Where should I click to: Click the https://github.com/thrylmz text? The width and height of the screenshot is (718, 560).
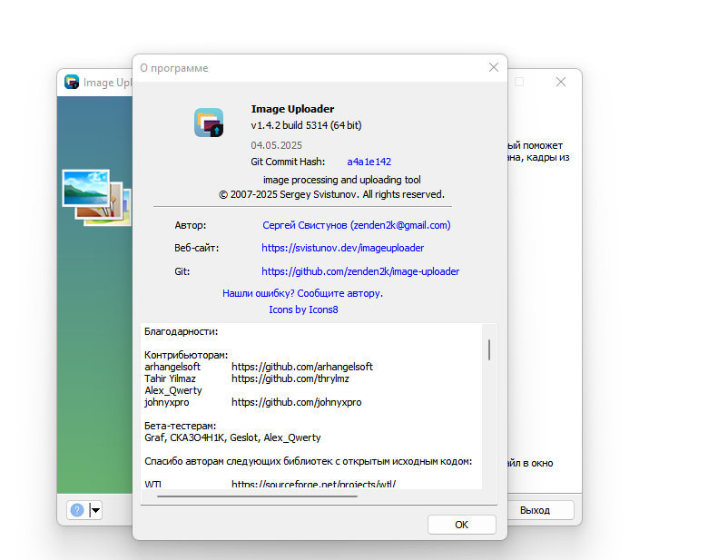290,378
